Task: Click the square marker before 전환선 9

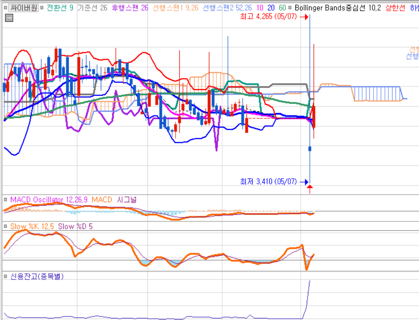Action: tap(42, 8)
